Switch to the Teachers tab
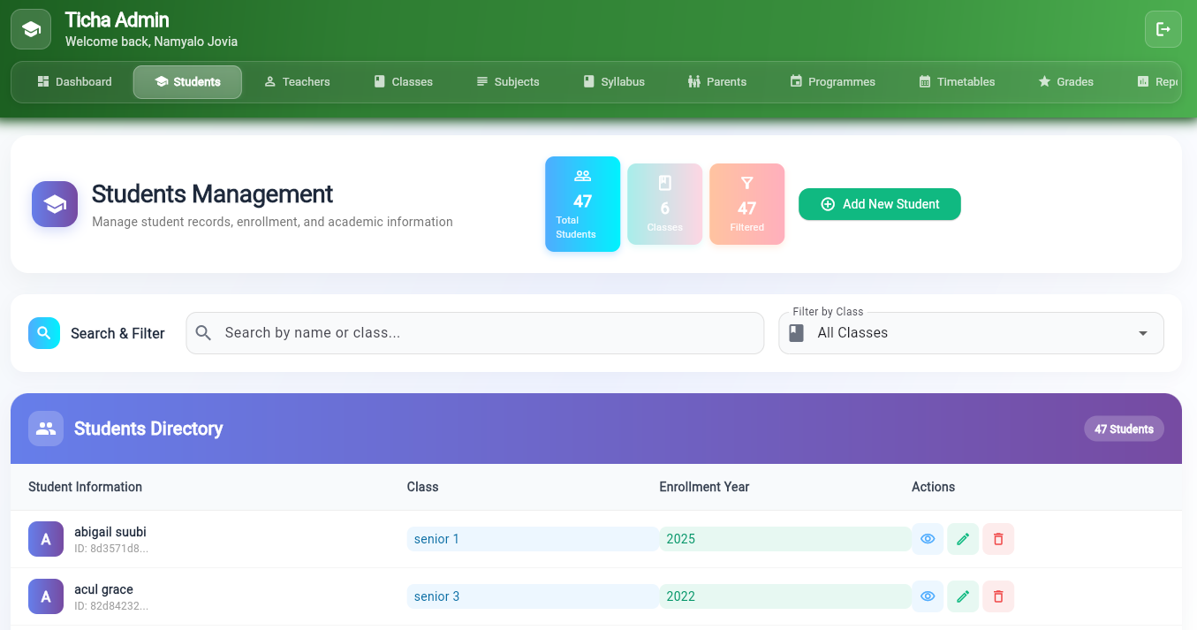The height and width of the screenshot is (630, 1197). pyautogui.click(x=297, y=81)
